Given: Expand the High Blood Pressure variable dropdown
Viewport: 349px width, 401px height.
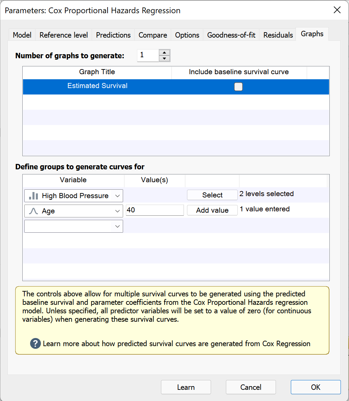Looking at the screenshot, I should [117, 196].
